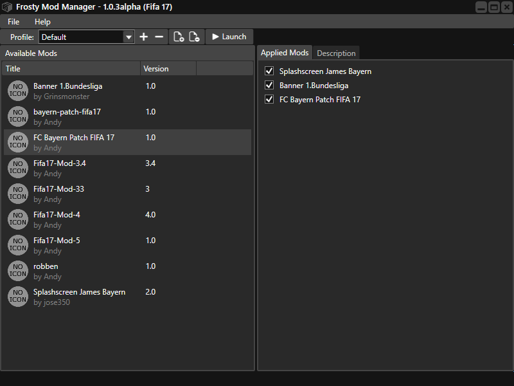Click the NO ICON badge of Fifa17-Mod-3.4
Viewport: 514px width, 386px height.
coord(18,168)
